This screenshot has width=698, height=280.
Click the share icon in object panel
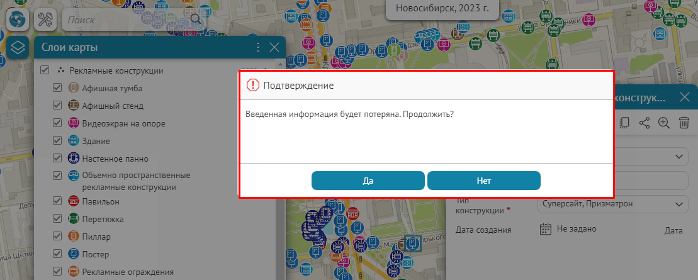click(x=644, y=123)
